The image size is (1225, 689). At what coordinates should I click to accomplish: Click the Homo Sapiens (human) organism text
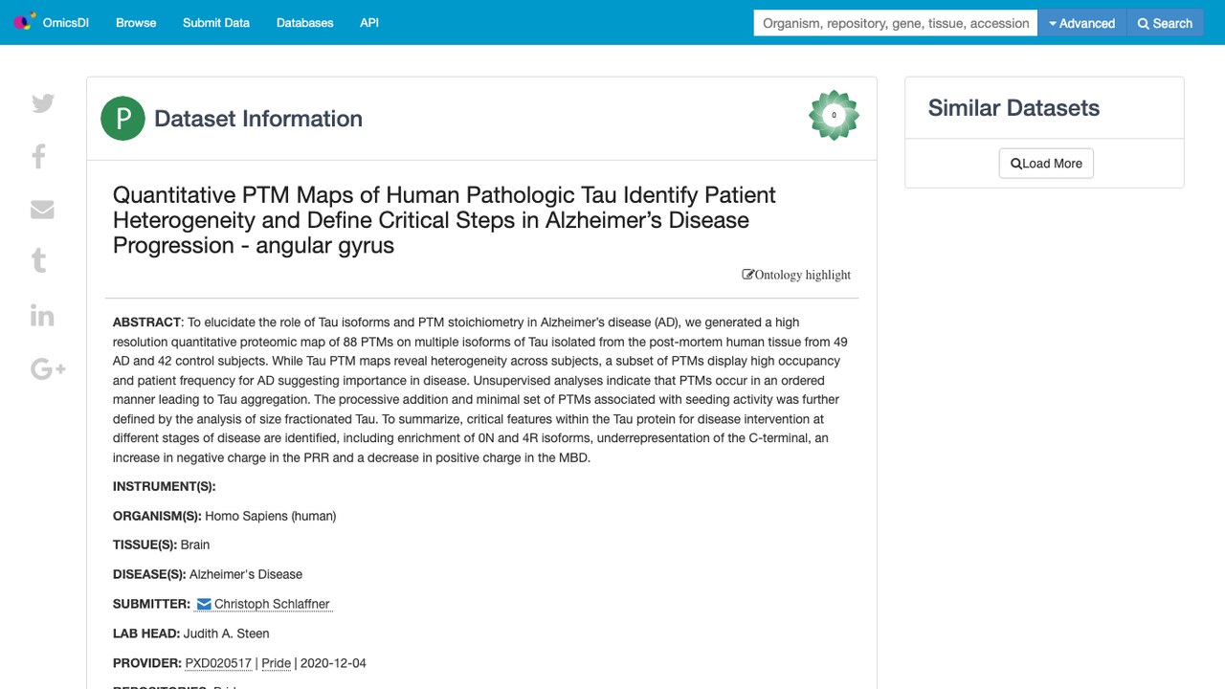(x=271, y=516)
